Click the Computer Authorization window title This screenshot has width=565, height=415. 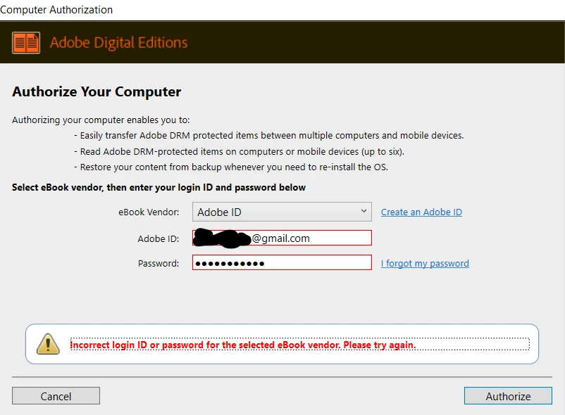click(x=56, y=10)
